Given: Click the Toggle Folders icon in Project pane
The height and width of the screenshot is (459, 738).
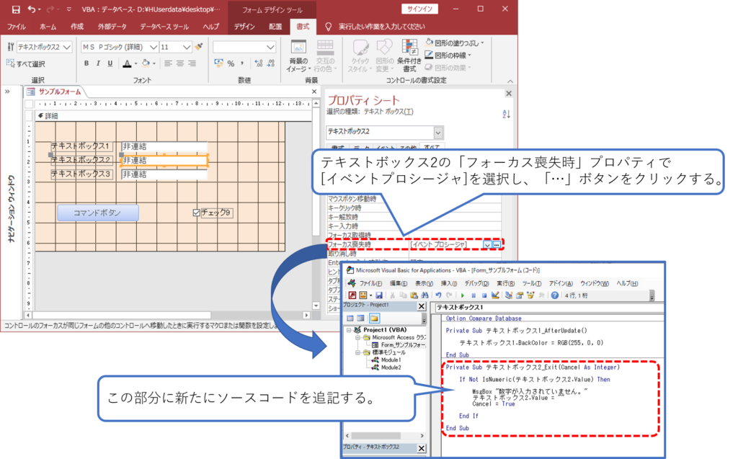Looking at the screenshot, I should point(374,318).
